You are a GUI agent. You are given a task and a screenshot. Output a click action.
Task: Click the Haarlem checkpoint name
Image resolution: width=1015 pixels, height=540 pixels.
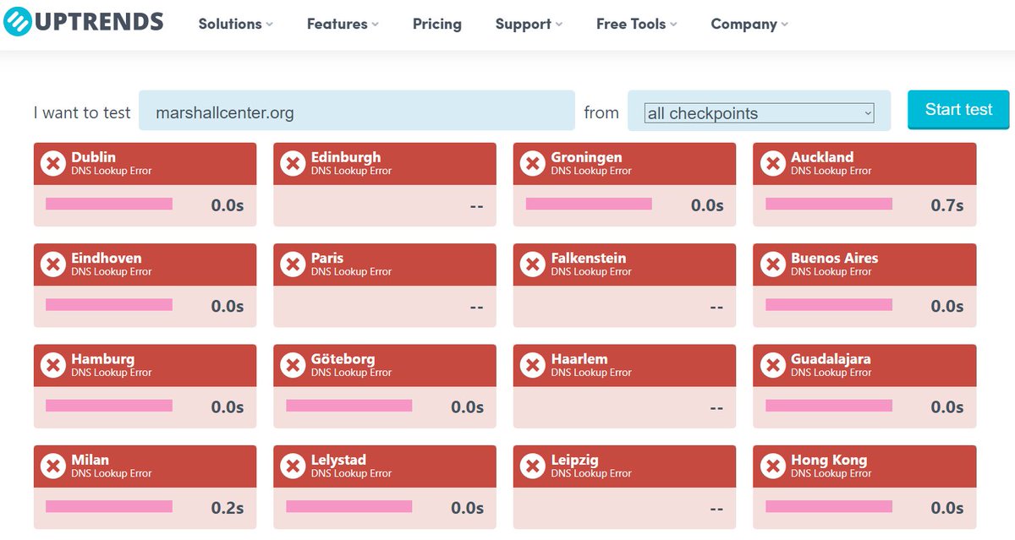click(x=579, y=359)
